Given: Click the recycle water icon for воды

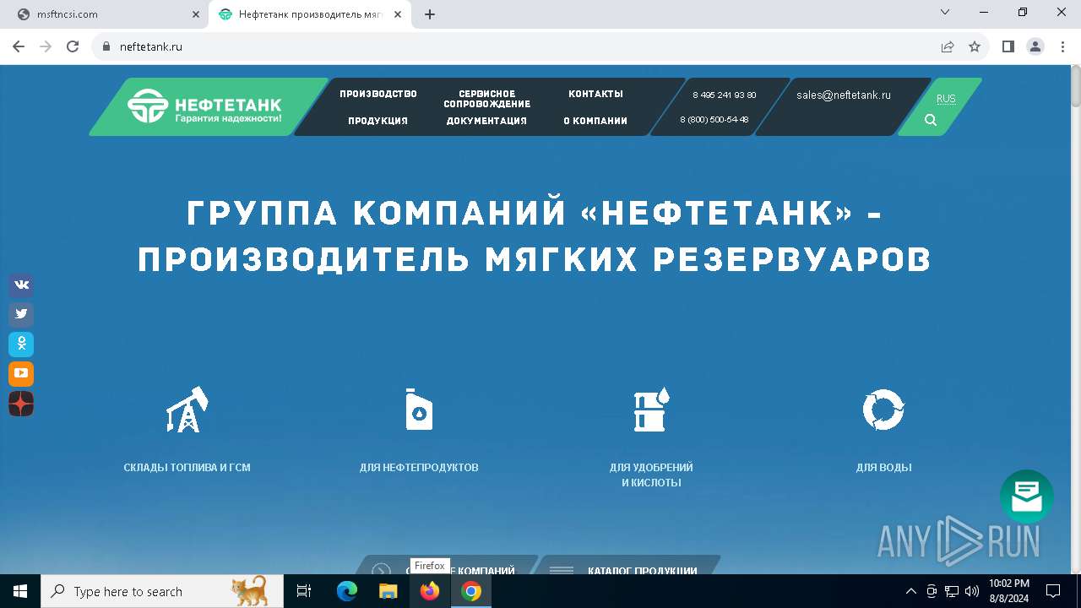Looking at the screenshot, I should [x=883, y=410].
